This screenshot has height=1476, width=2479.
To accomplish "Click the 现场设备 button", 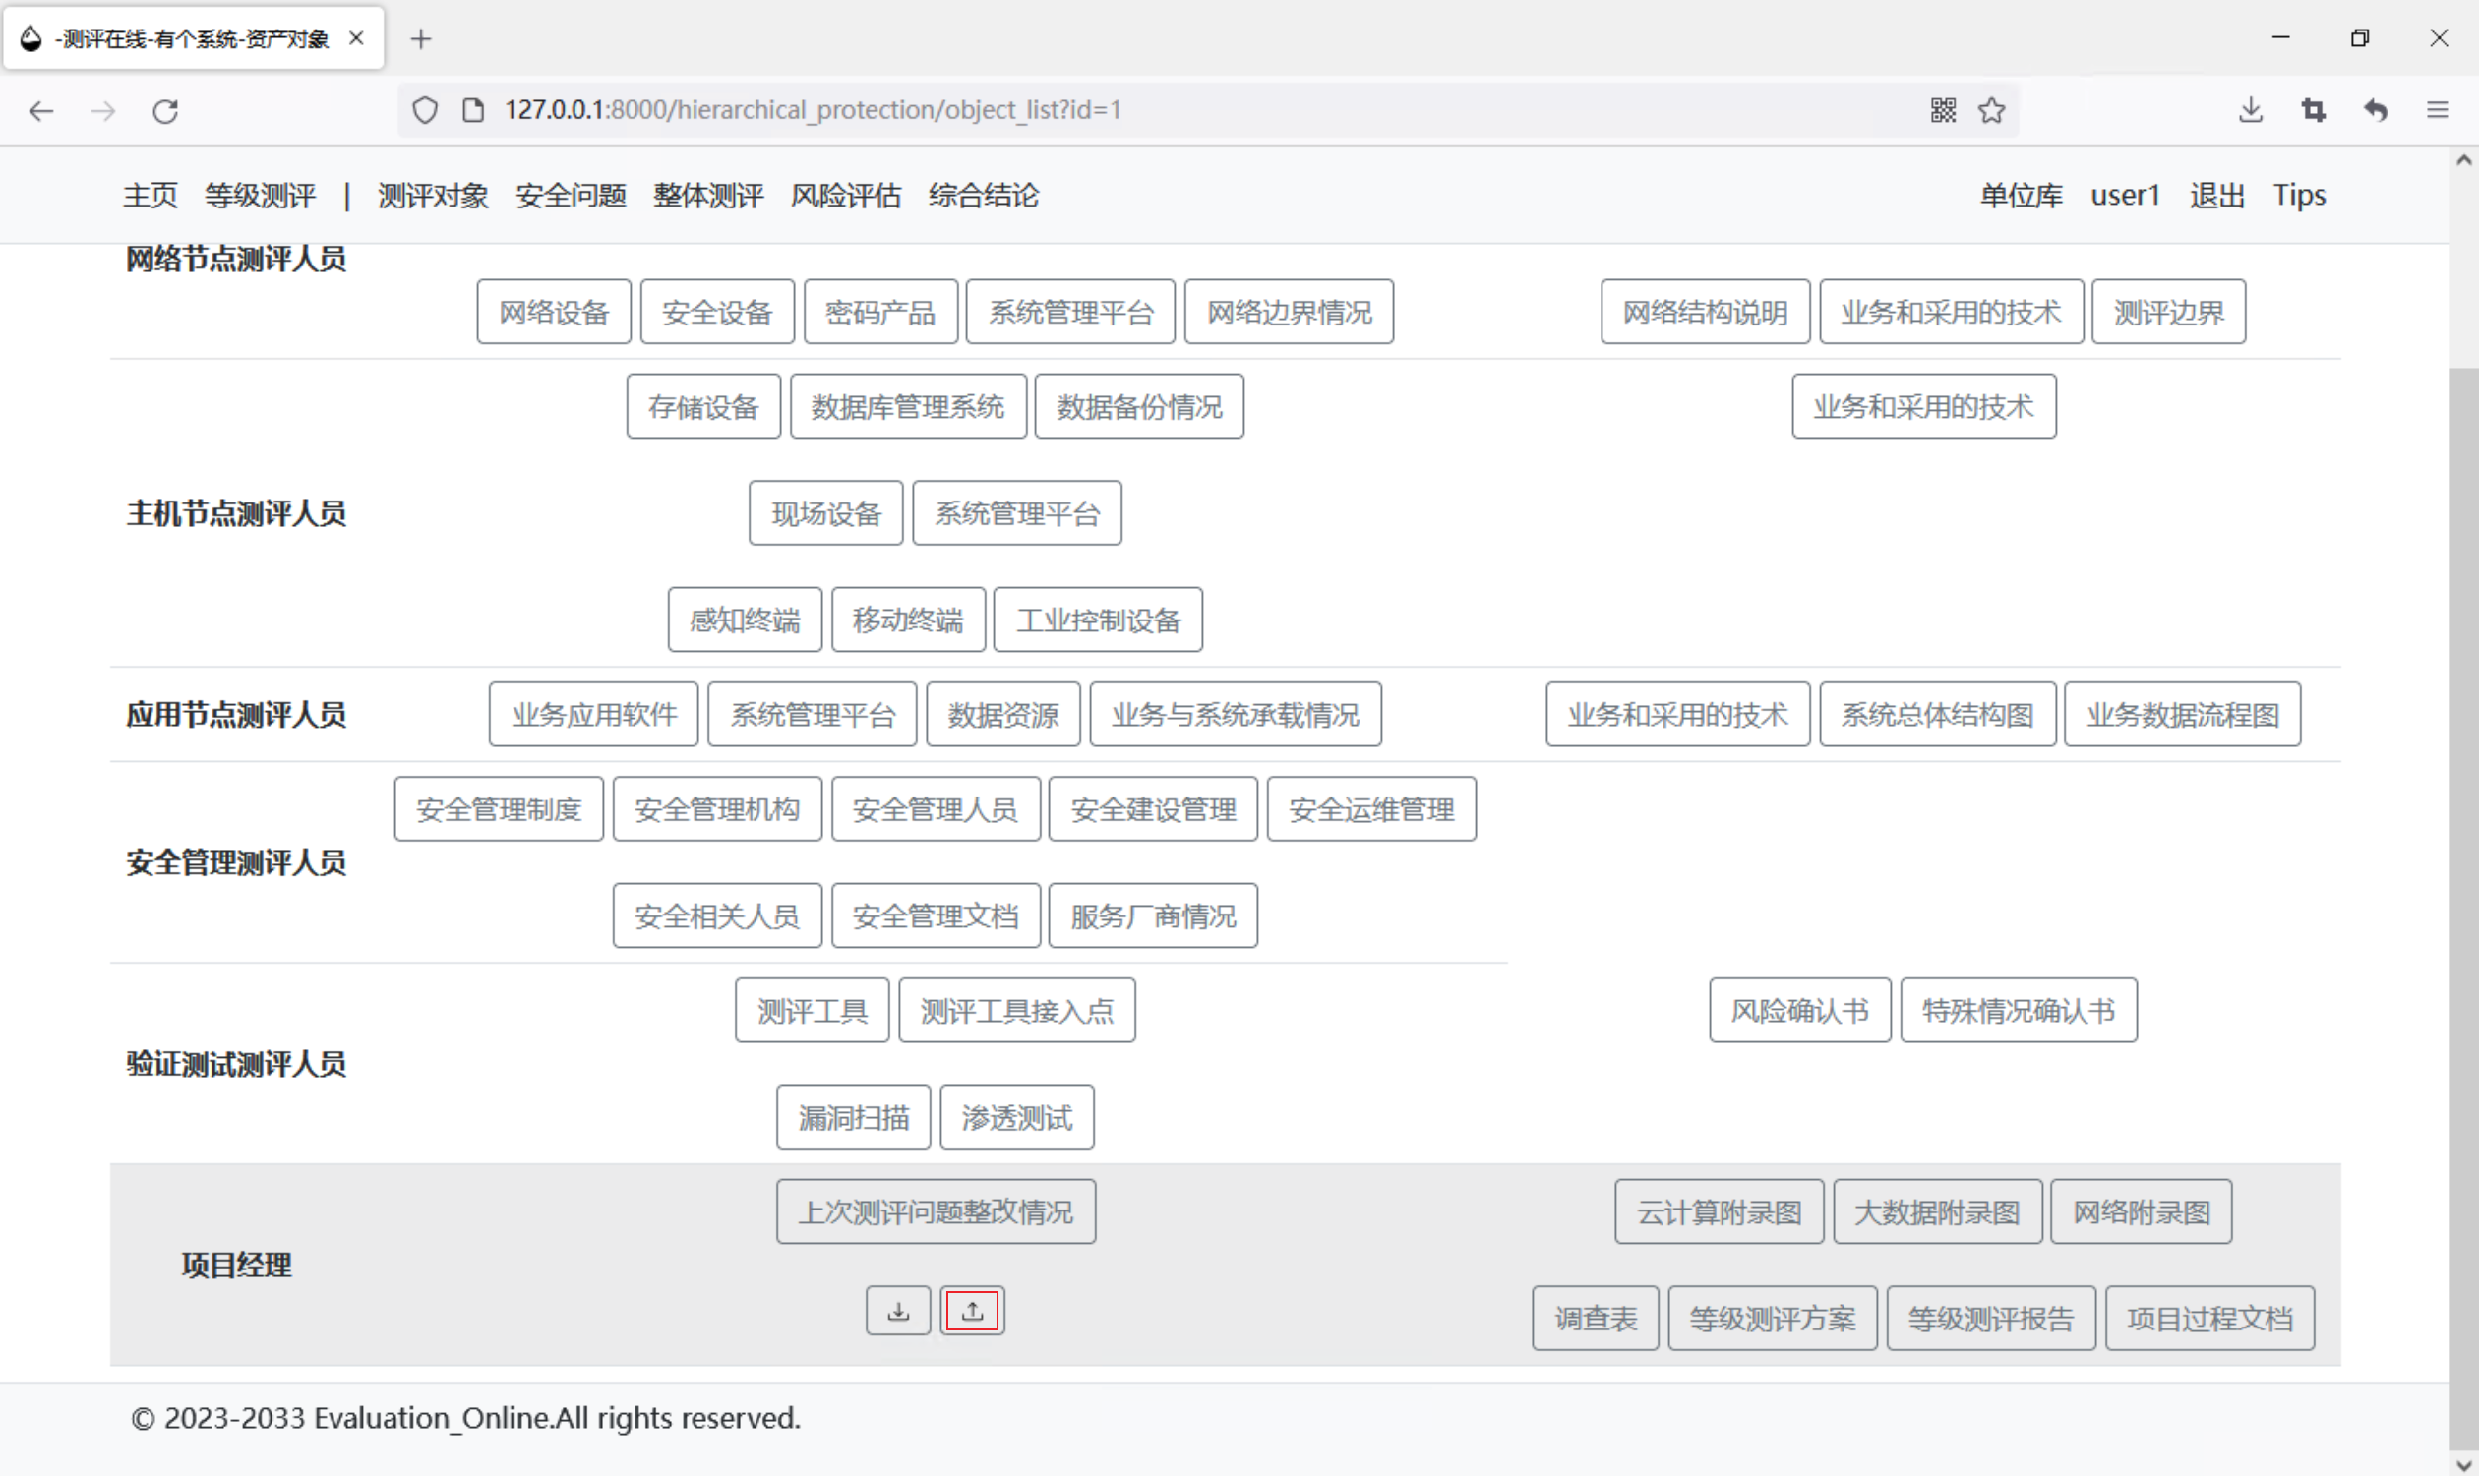I will tap(825, 513).
